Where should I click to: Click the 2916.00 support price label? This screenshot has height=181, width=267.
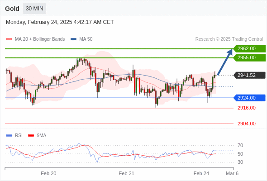point(247,108)
